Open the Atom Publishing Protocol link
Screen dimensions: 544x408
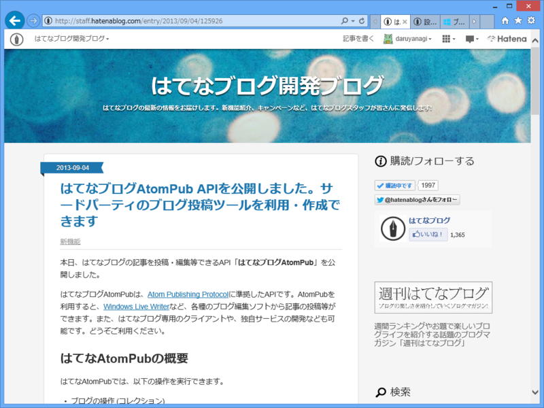coord(188,294)
